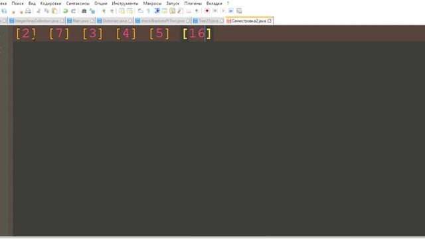The image size is (425, 239).
Task: Click the [3] text in editor
Action: click(93, 34)
